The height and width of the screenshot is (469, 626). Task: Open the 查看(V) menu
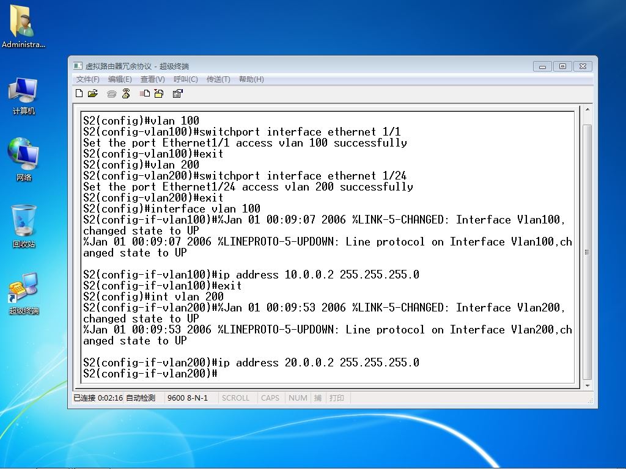point(152,79)
